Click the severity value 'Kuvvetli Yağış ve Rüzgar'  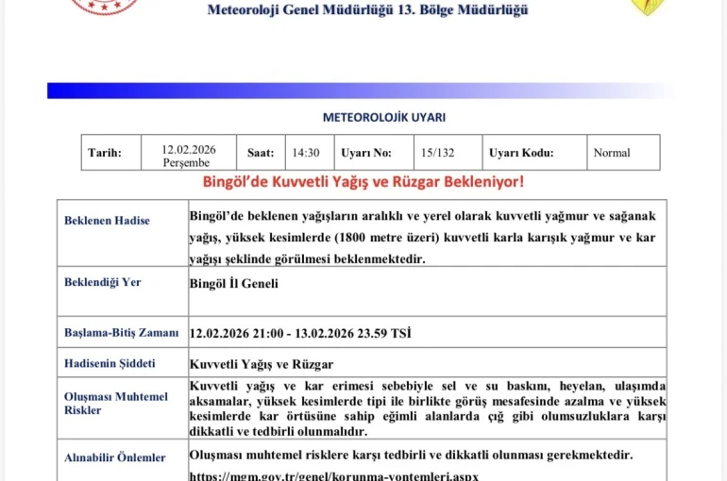tap(262, 364)
